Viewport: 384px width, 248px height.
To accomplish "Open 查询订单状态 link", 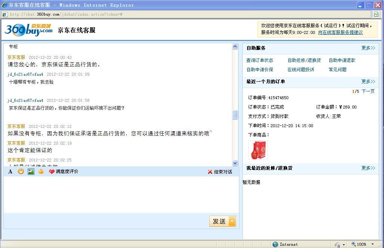I will [259, 60].
